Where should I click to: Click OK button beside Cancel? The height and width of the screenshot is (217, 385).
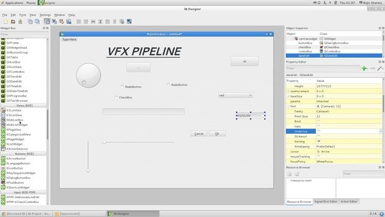click(217, 134)
